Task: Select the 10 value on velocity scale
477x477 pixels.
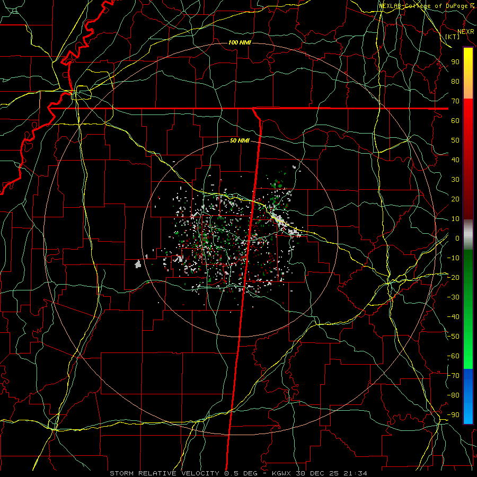Action: pyautogui.click(x=455, y=219)
